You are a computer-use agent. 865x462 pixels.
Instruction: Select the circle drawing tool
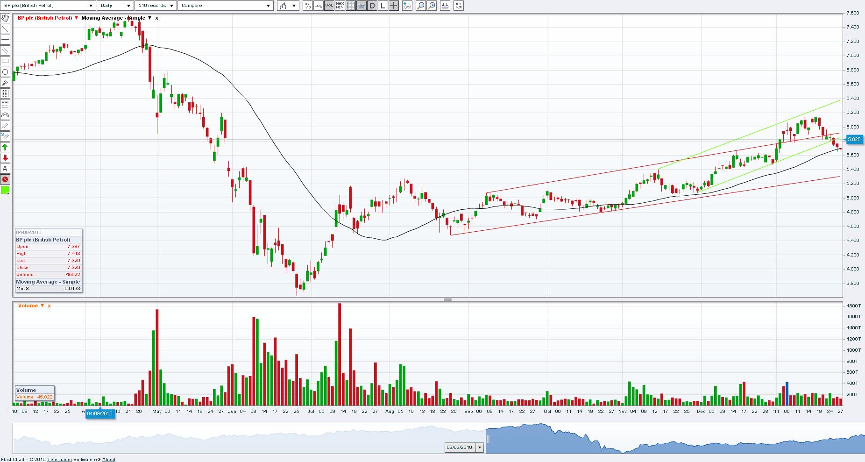[x=5, y=72]
